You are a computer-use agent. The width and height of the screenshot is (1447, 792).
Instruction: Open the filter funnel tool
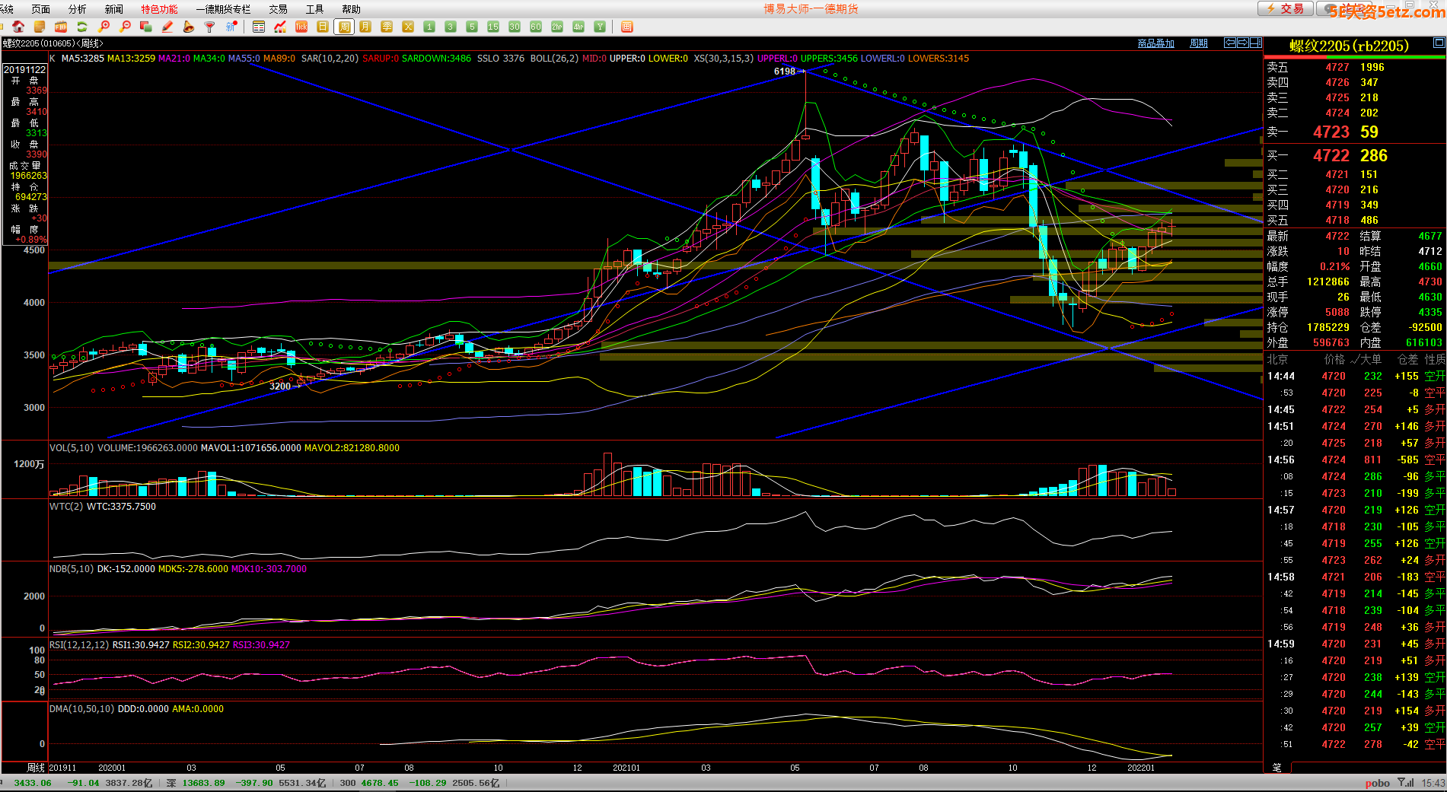(x=210, y=27)
